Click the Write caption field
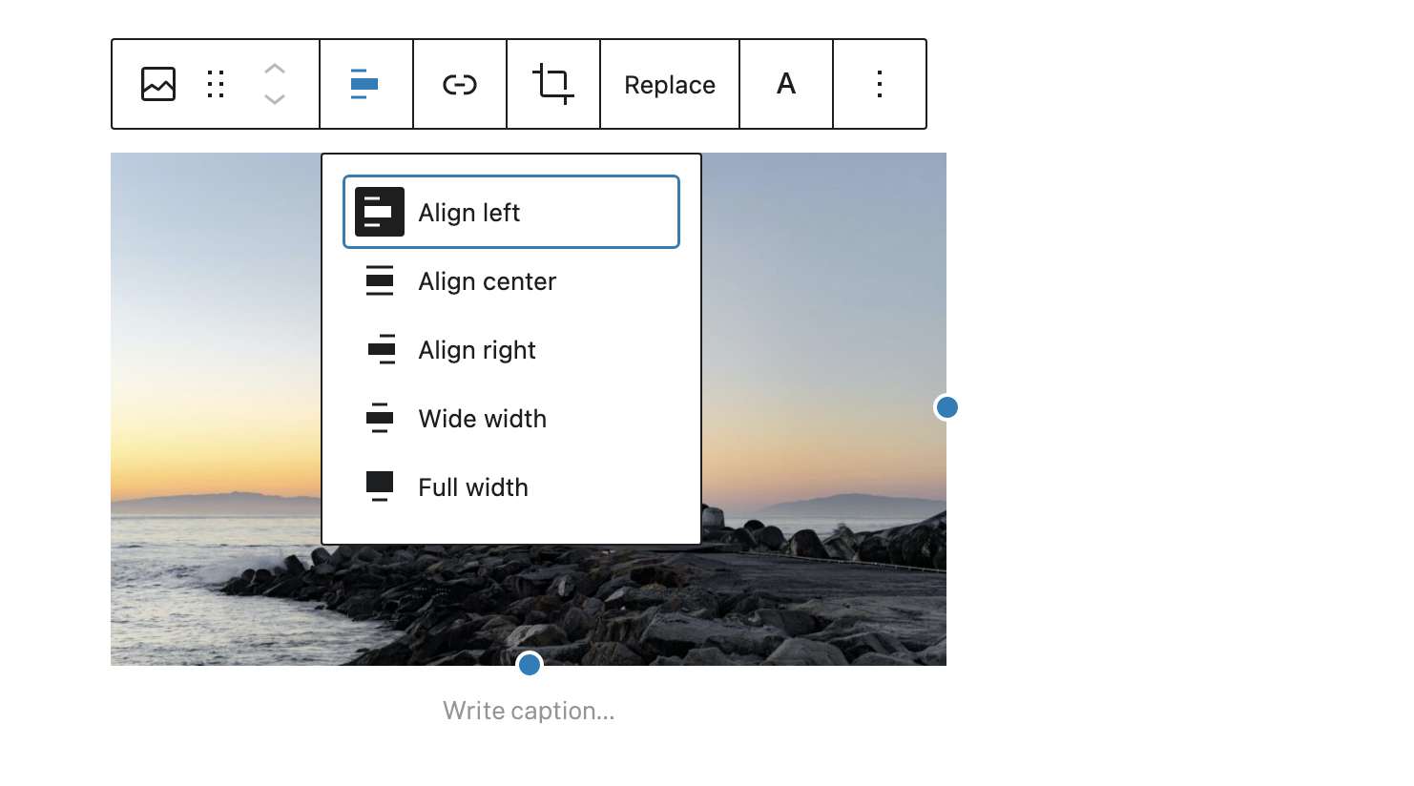The height and width of the screenshot is (786, 1414). 529,711
